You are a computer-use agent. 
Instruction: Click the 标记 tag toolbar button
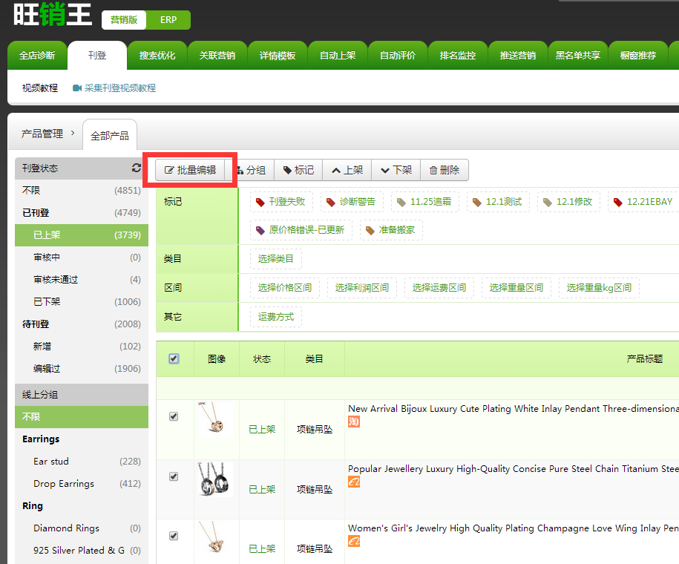298,170
